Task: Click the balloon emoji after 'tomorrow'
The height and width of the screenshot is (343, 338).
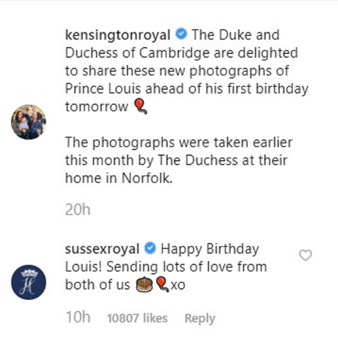Action: coord(140,107)
